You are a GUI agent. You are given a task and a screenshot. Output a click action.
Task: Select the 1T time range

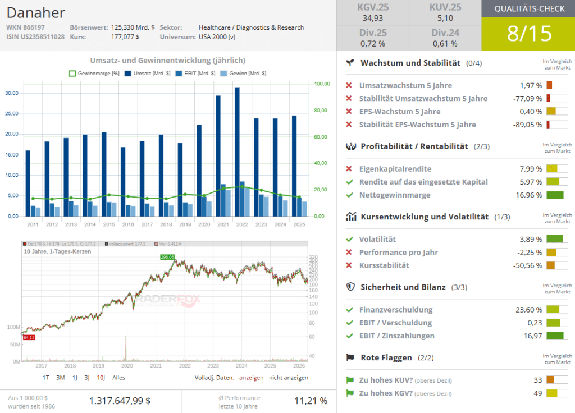tap(46, 378)
